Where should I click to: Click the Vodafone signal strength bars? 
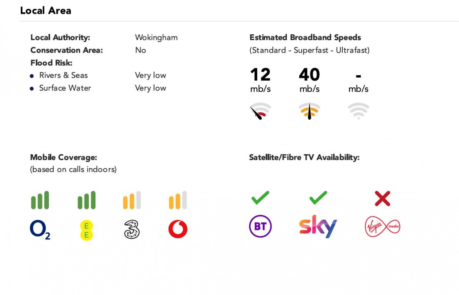coord(178,200)
